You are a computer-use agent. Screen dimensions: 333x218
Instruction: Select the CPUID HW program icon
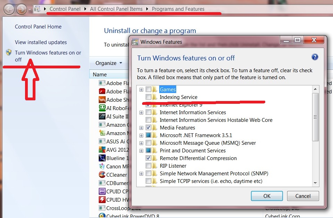102,200
